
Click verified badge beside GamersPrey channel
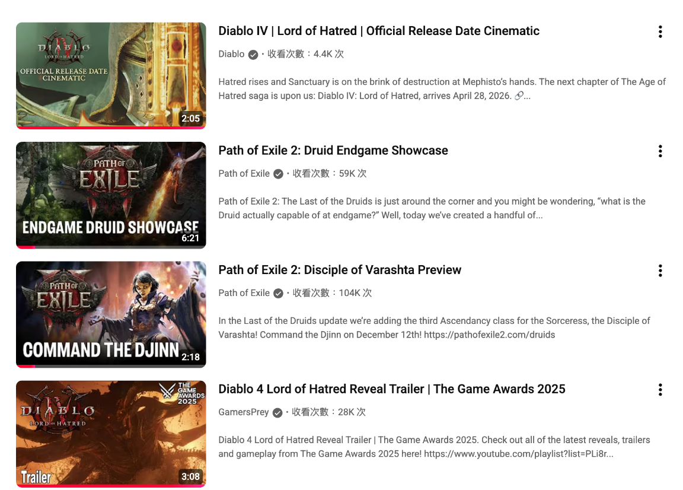pyautogui.click(x=277, y=412)
